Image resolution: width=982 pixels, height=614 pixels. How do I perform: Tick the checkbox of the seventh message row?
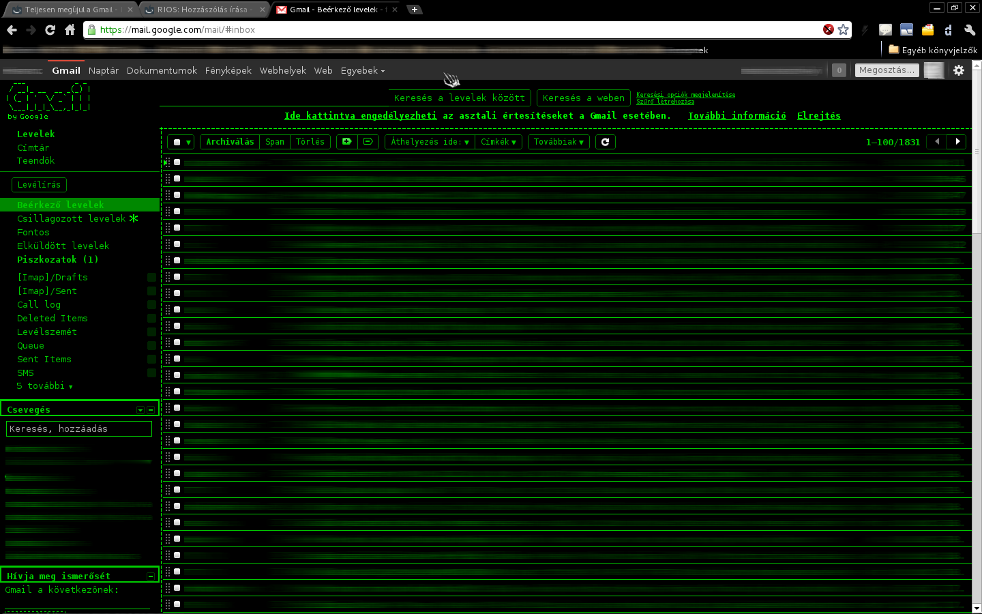pos(177,261)
